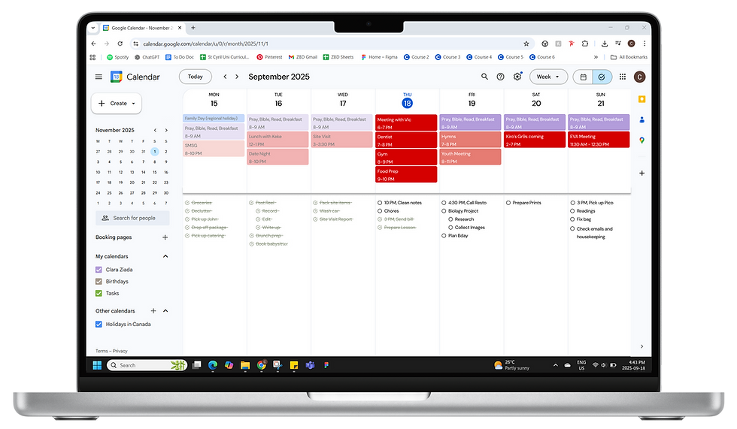Viewport: 737px width, 429px height.
Task: Open the Support help icon
Action: point(501,77)
